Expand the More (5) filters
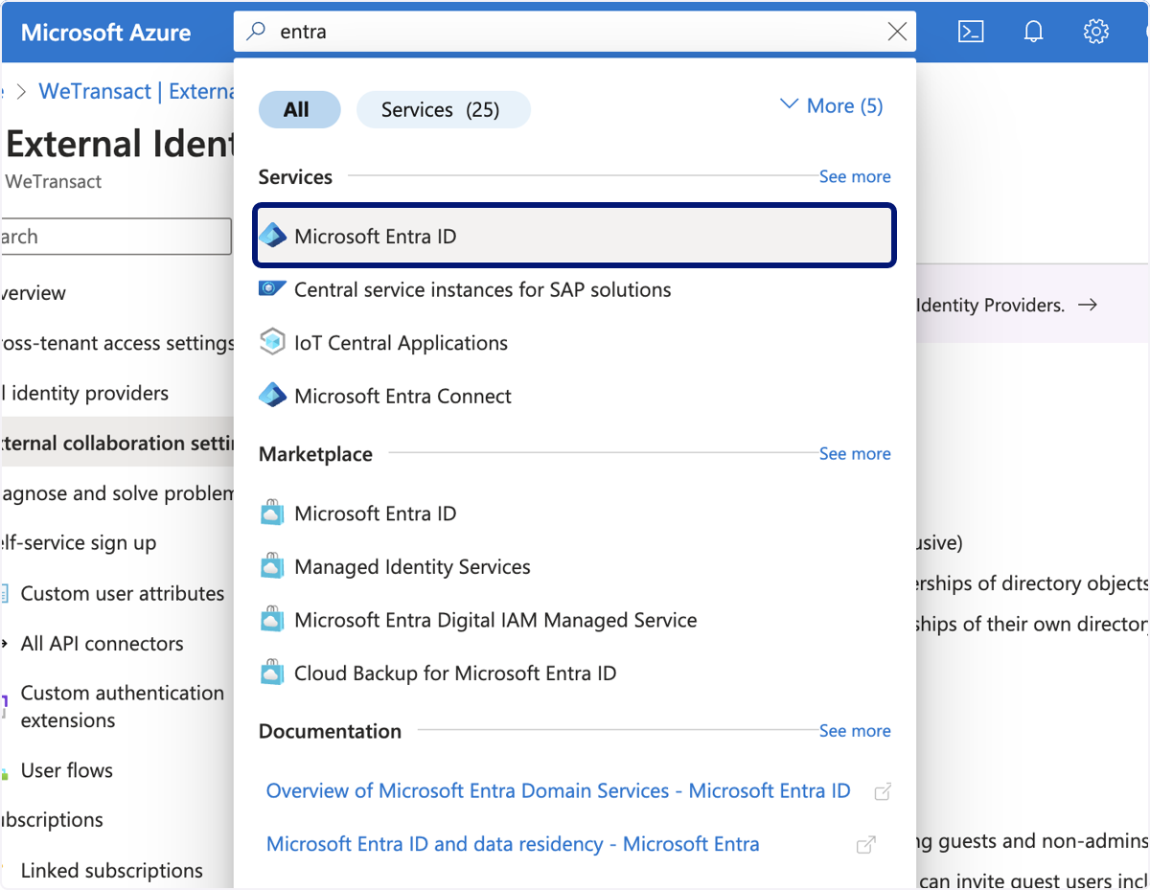This screenshot has width=1150, height=890. [x=832, y=105]
